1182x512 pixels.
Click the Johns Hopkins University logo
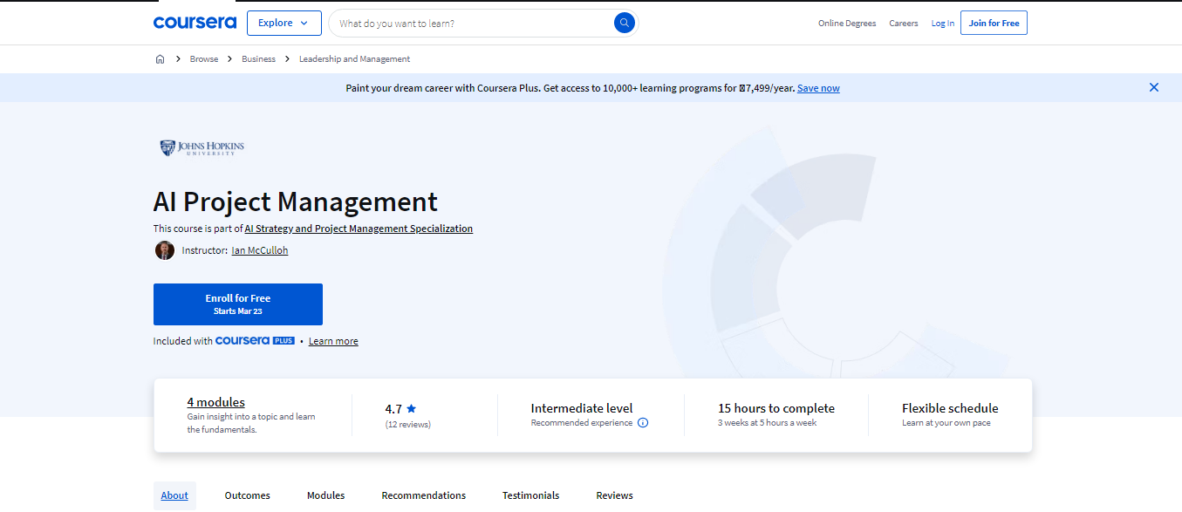click(x=202, y=148)
